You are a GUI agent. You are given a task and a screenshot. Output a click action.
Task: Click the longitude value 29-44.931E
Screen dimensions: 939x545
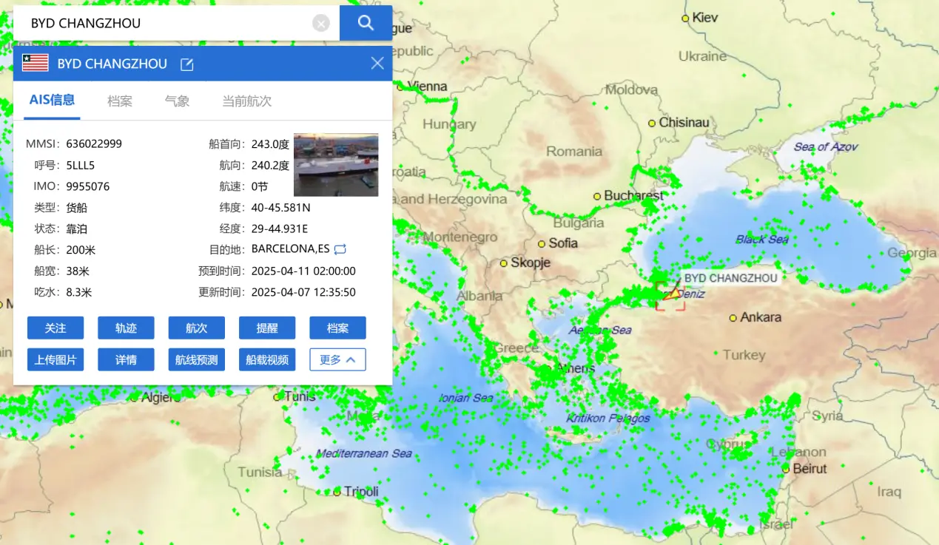point(280,229)
